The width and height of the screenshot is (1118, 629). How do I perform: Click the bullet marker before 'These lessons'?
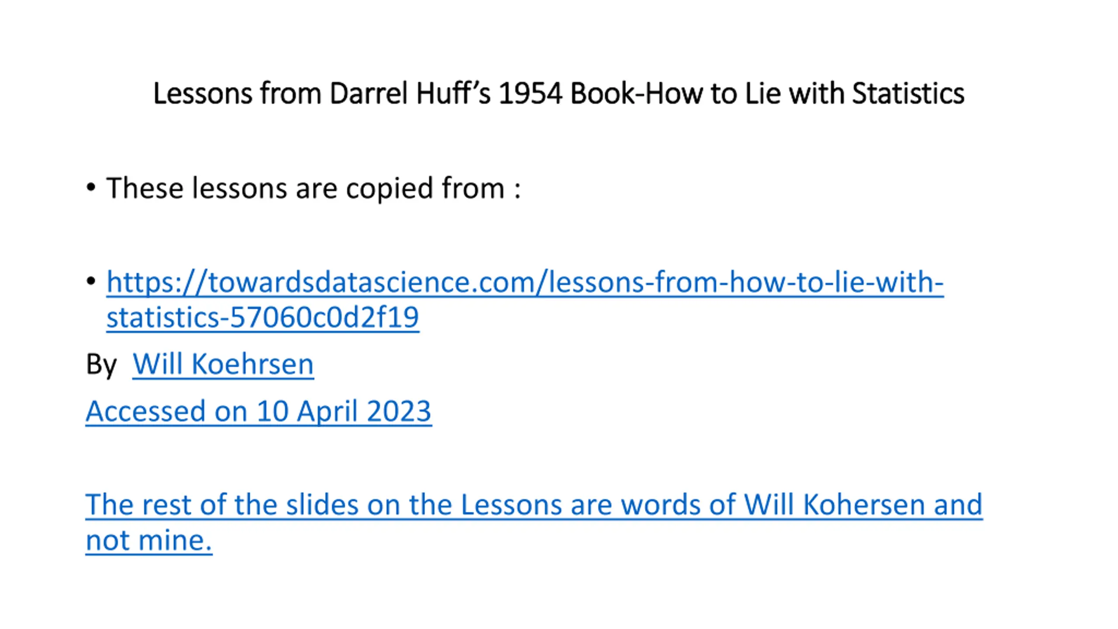(x=91, y=188)
